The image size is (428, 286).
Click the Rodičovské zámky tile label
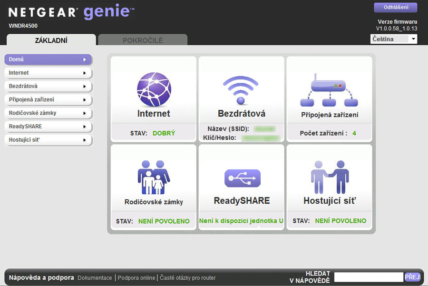click(154, 202)
